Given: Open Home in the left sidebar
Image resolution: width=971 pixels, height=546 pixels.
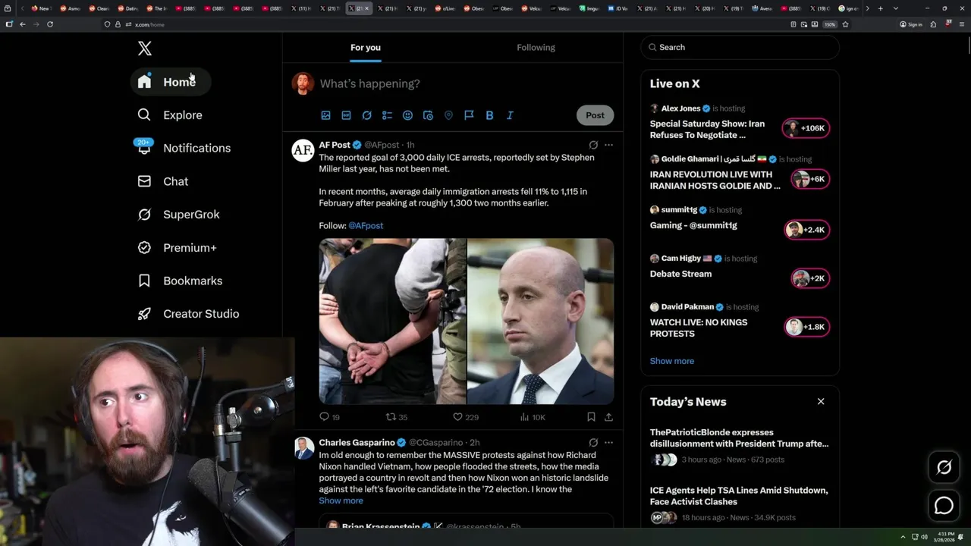Looking at the screenshot, I should 170,82.
